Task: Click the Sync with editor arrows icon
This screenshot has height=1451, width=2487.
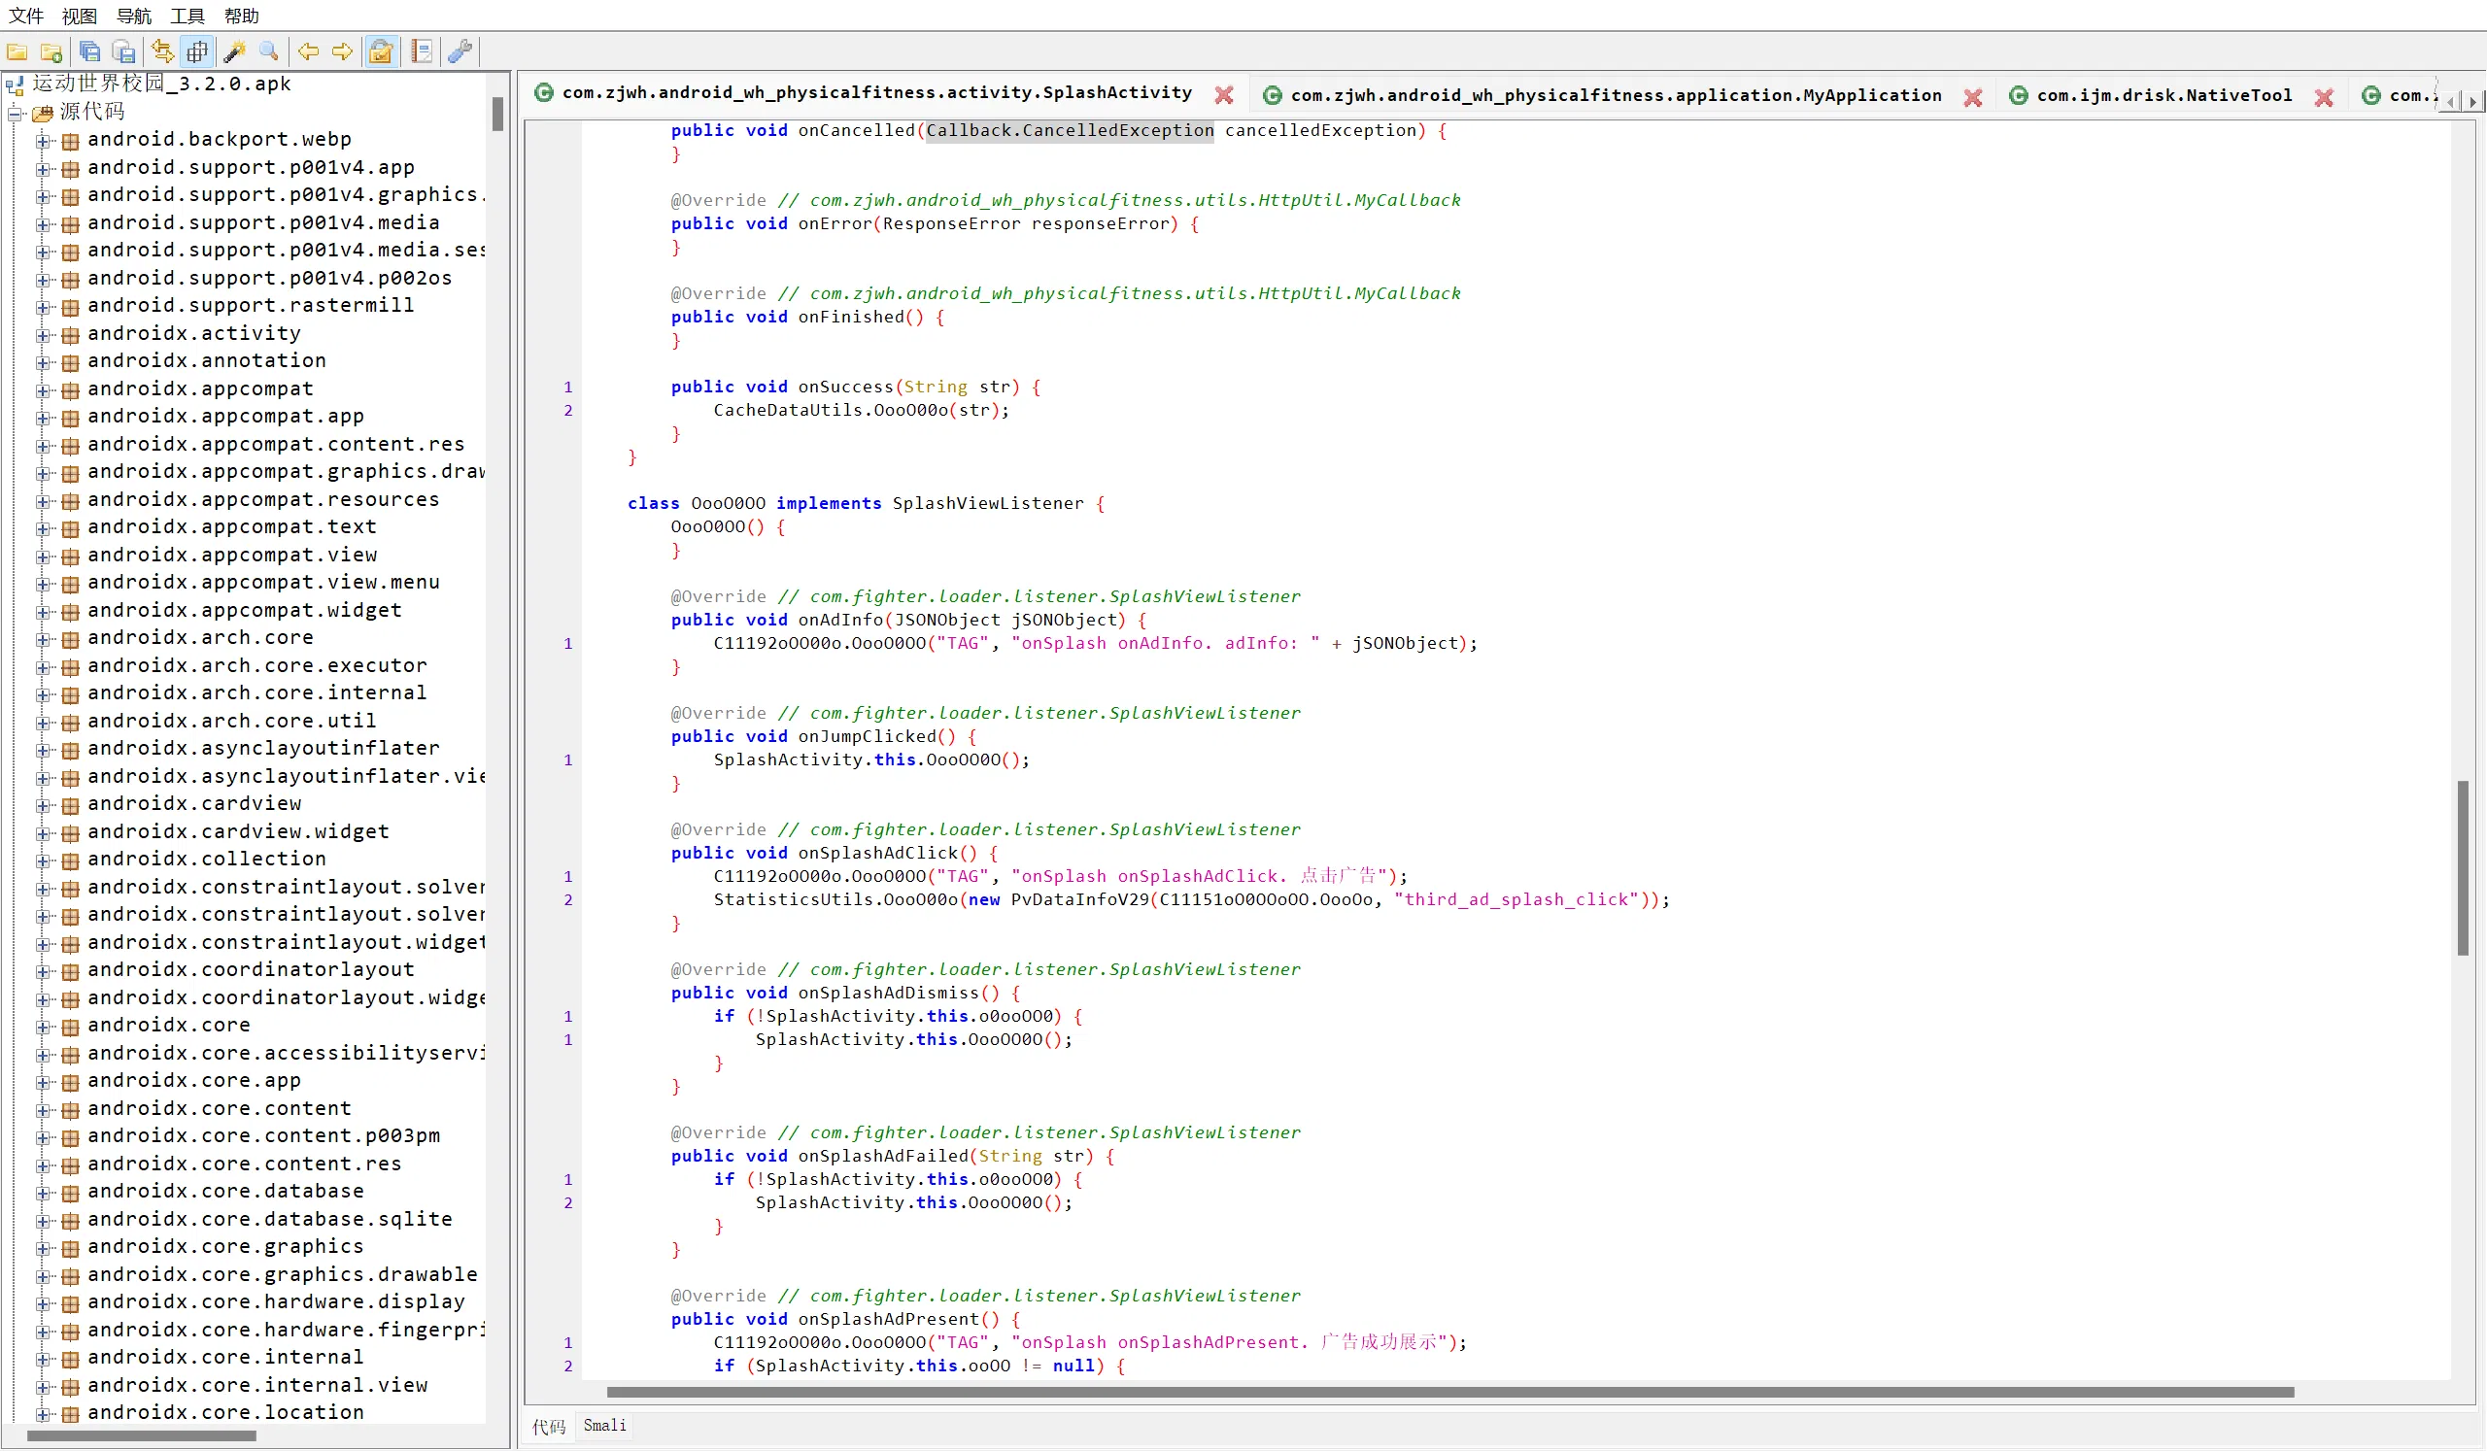Action: click(x=163, y=51)
